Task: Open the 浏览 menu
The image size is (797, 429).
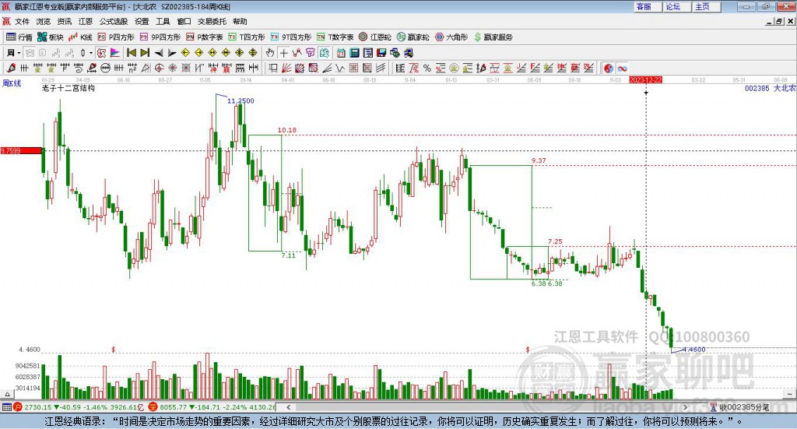Action: pos(44,21)
